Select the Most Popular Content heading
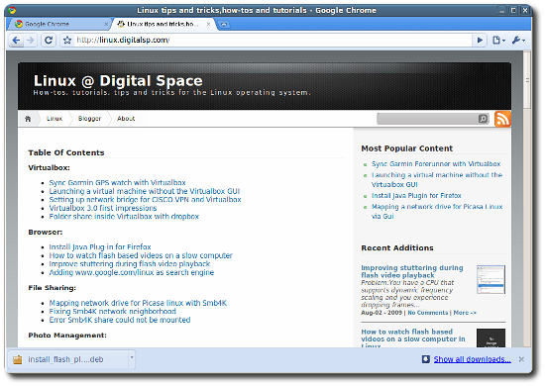 point(406,148)
